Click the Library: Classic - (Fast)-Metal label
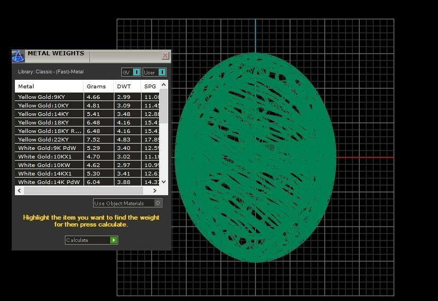This screenshot has width=438, height=301. click(51, 72)
